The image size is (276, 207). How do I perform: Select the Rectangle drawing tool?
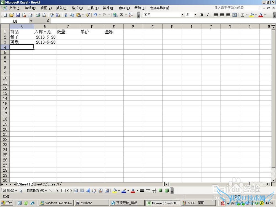63,191
